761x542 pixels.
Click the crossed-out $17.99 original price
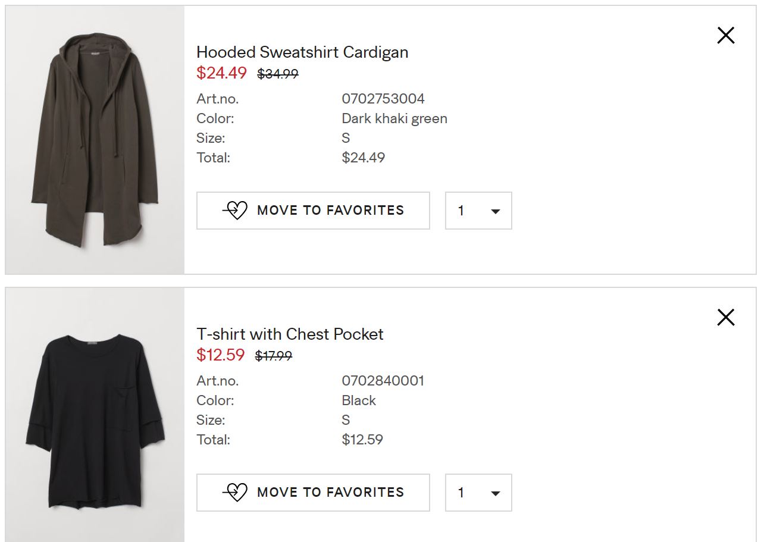(274, 356)
